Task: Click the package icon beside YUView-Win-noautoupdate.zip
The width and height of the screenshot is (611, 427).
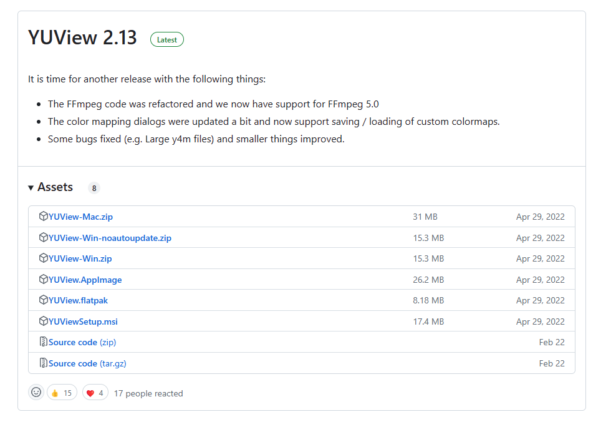Action: click(43, 237)
